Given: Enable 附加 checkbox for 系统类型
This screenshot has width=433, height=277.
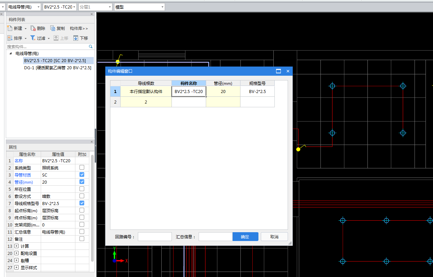Looking at the screenshot, I should [82, 167].
